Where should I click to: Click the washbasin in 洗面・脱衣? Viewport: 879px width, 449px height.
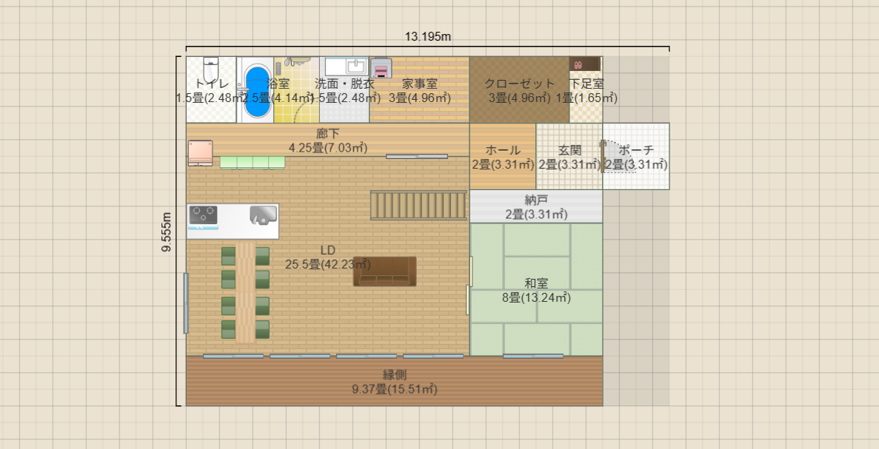pos(355,67)
